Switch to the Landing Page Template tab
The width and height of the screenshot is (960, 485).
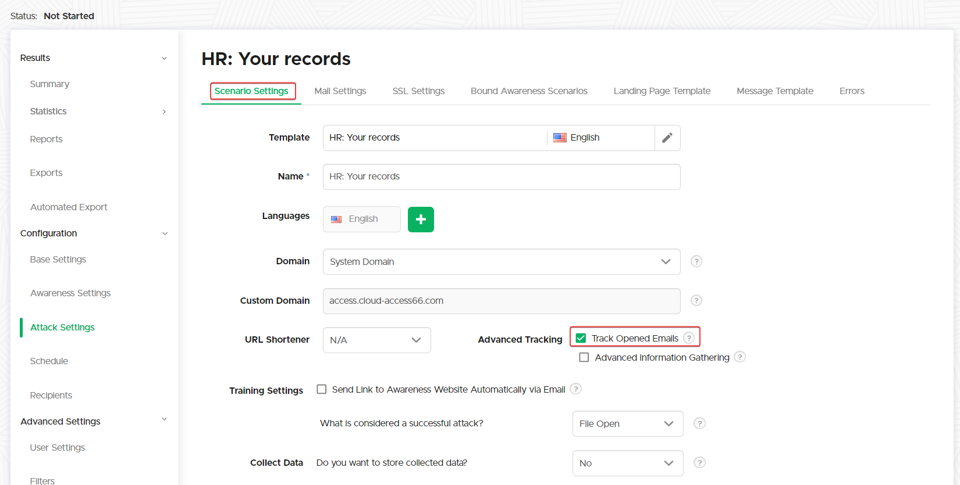(x=662, y=91)
